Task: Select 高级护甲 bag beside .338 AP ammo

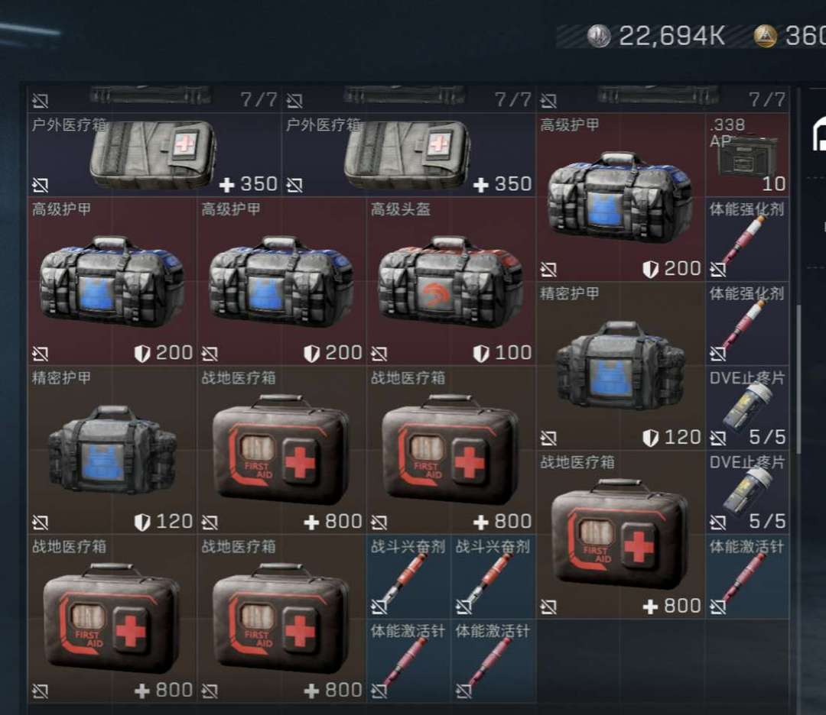Action: [x=620, y=197]
